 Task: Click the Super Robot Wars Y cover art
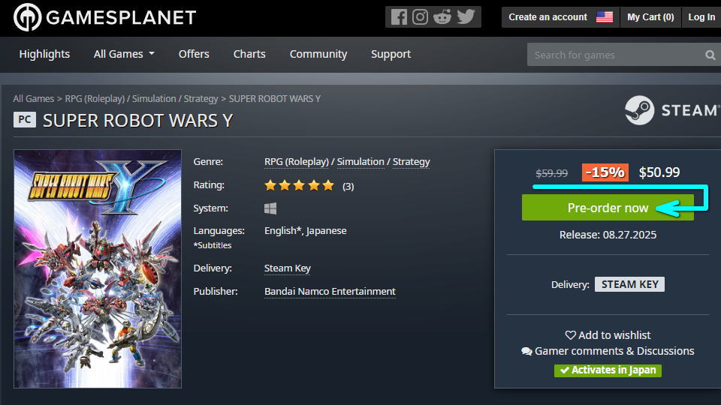click(98, 268)
